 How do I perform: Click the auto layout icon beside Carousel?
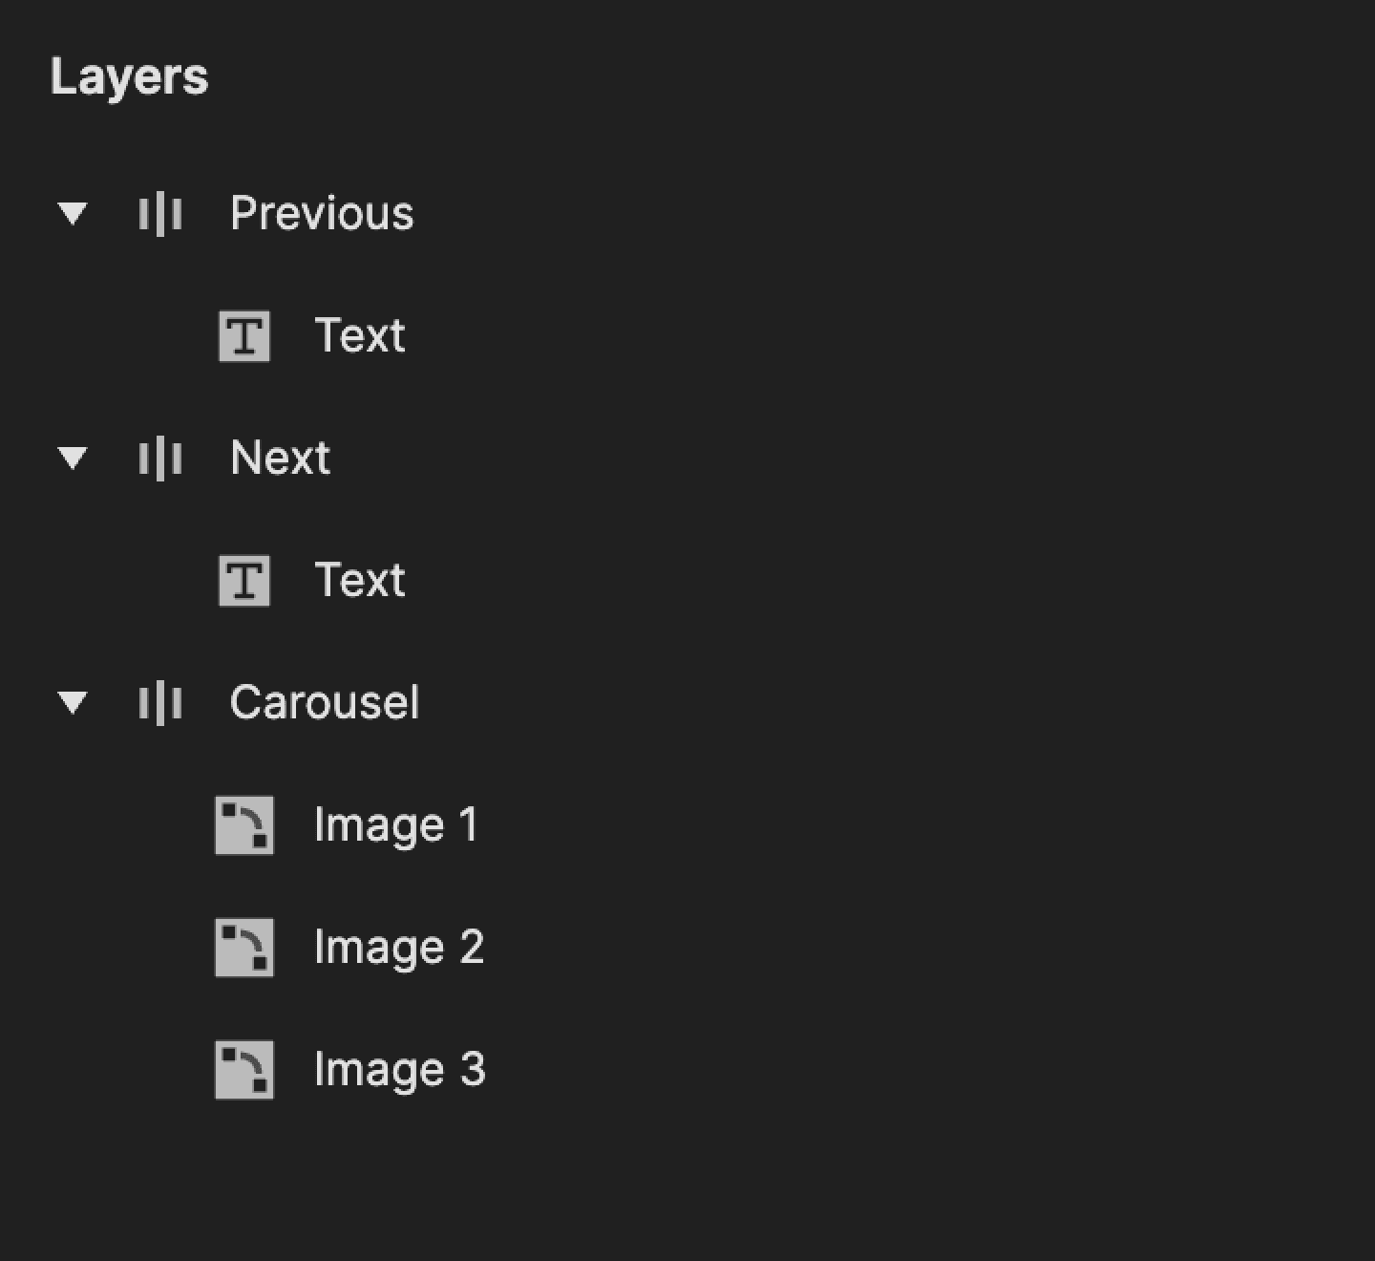(160, 703)
